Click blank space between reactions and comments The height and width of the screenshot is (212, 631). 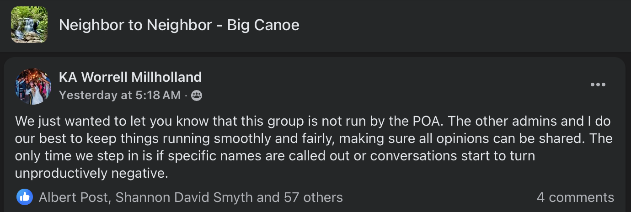tap(439, 197)
